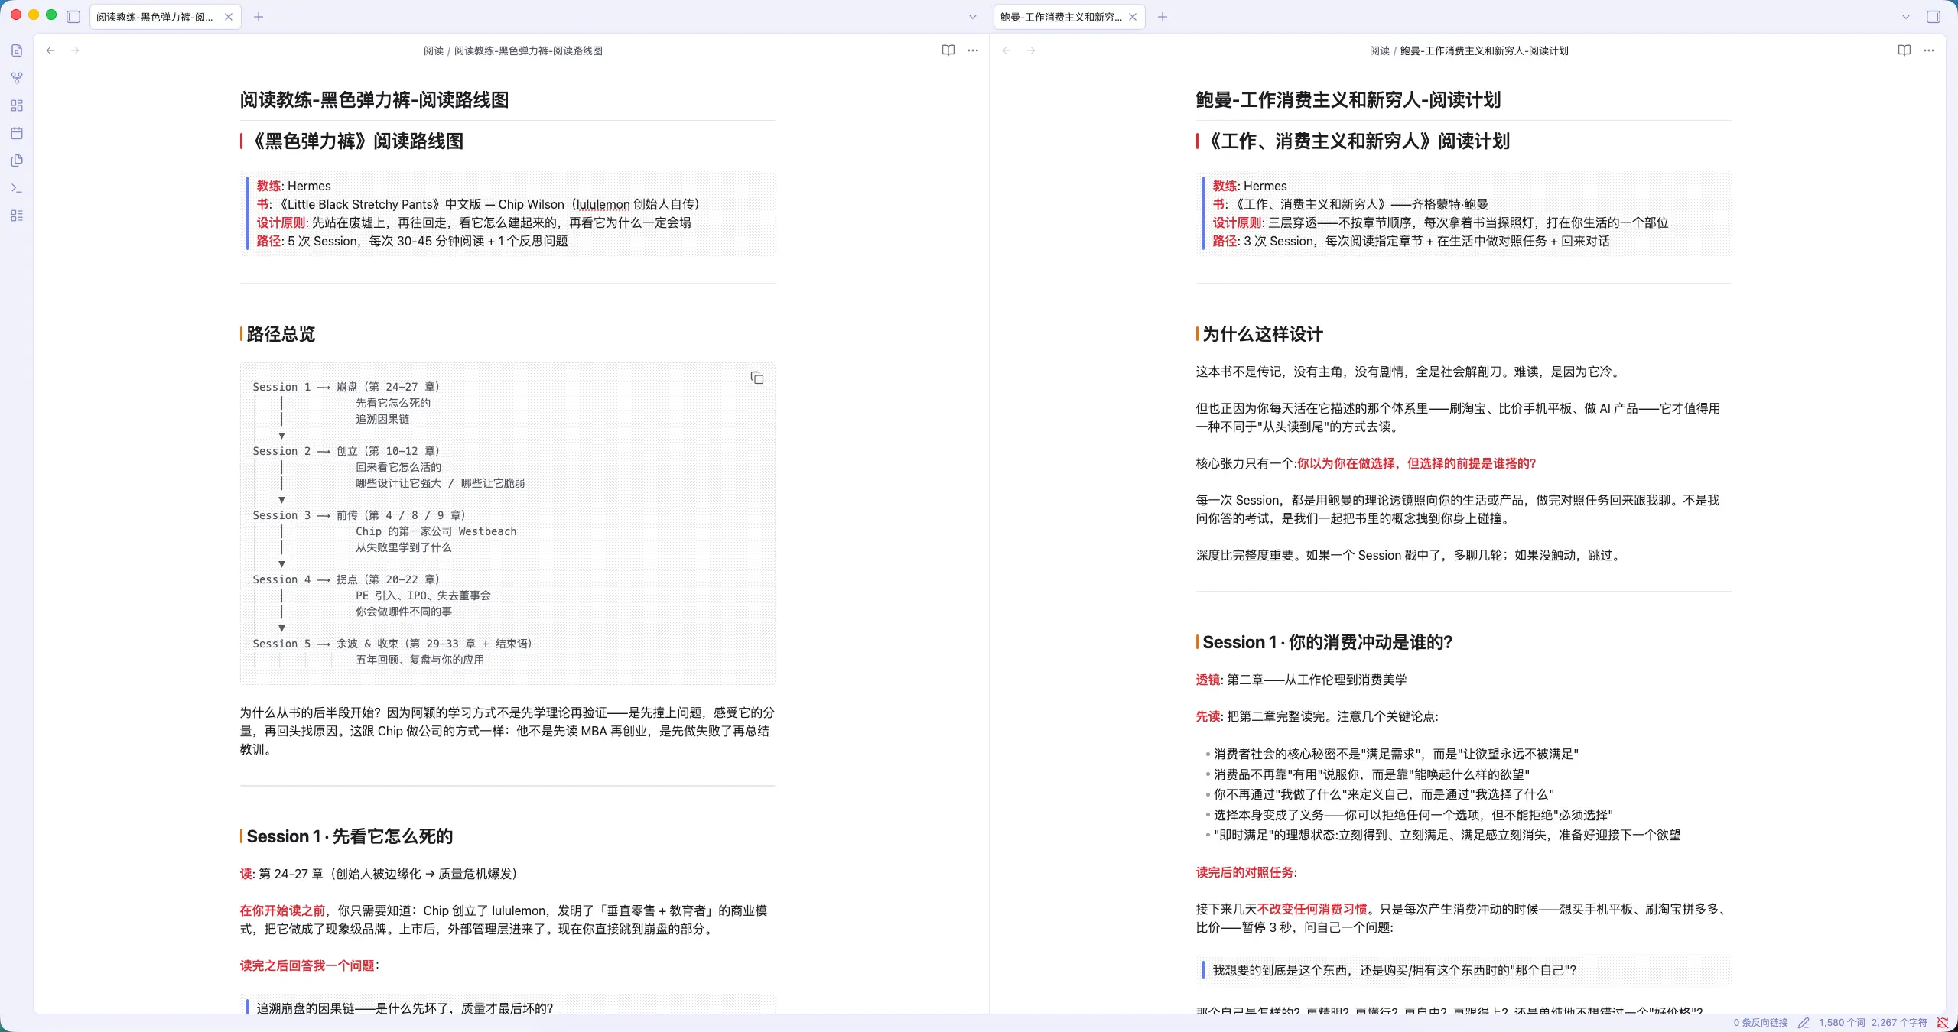1958x1032 pixels.
Task: Click the heading 《黑色弹力裤》阅读路线图
Action: (356, 141)
